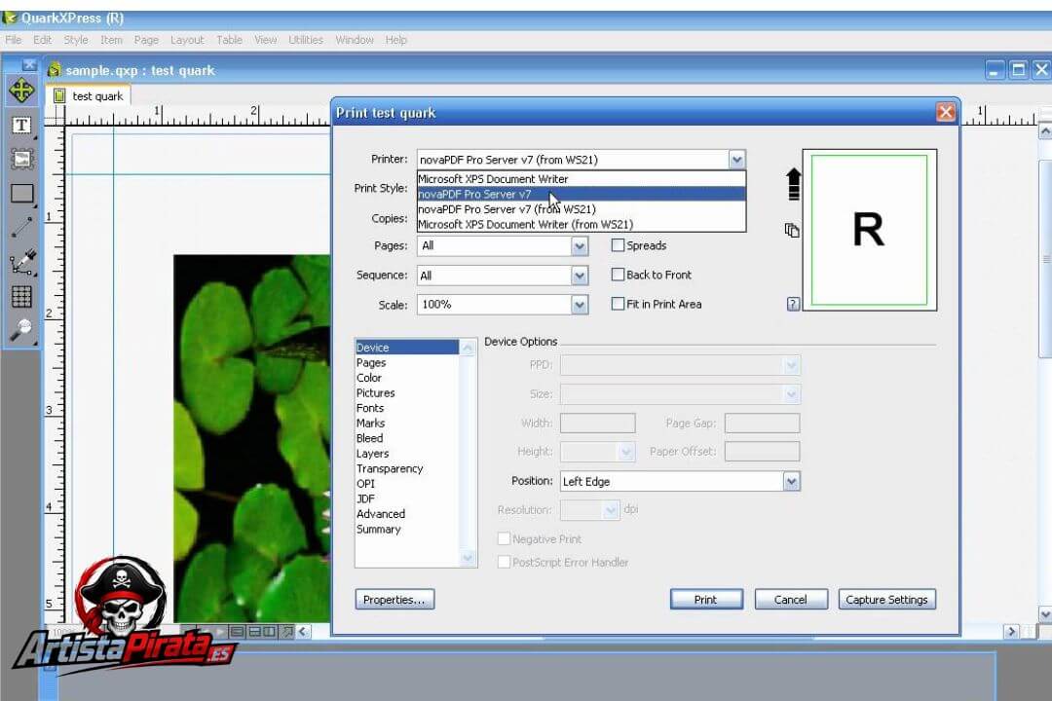Choose novaPDF Pro Server v7 printer

tap(581, 194)
